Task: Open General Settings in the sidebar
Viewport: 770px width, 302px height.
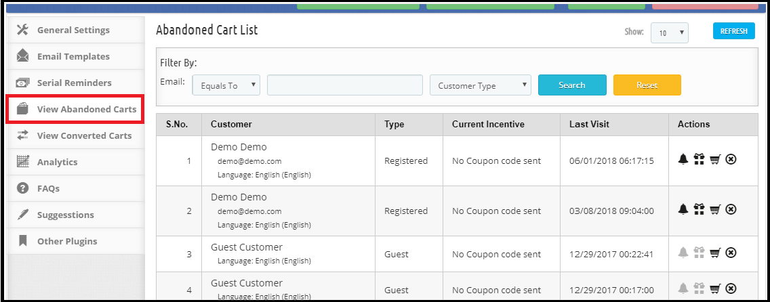Action: pyautogui.click(x=73, y=30)
